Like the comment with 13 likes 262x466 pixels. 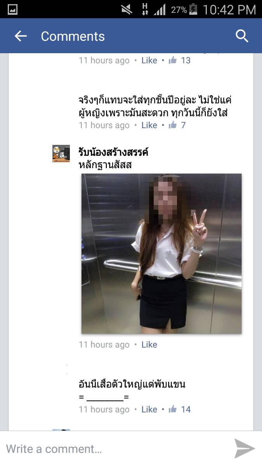(x=149, y=60)
